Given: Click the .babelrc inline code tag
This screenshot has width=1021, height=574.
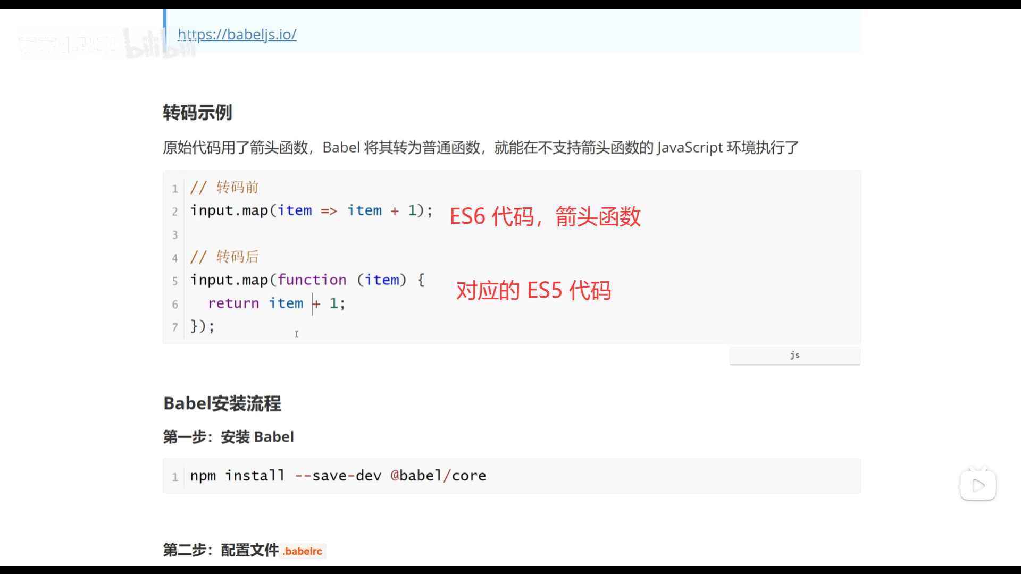Looking at the screenshot, I should tap(303, 551).
